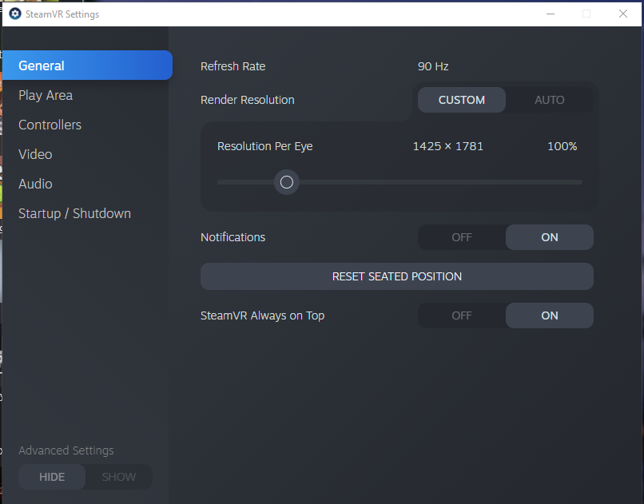The height and width of the screenshot is (504, 644).
Task: Click the SteamVR logo in the title bar
Action: point(14,14)
